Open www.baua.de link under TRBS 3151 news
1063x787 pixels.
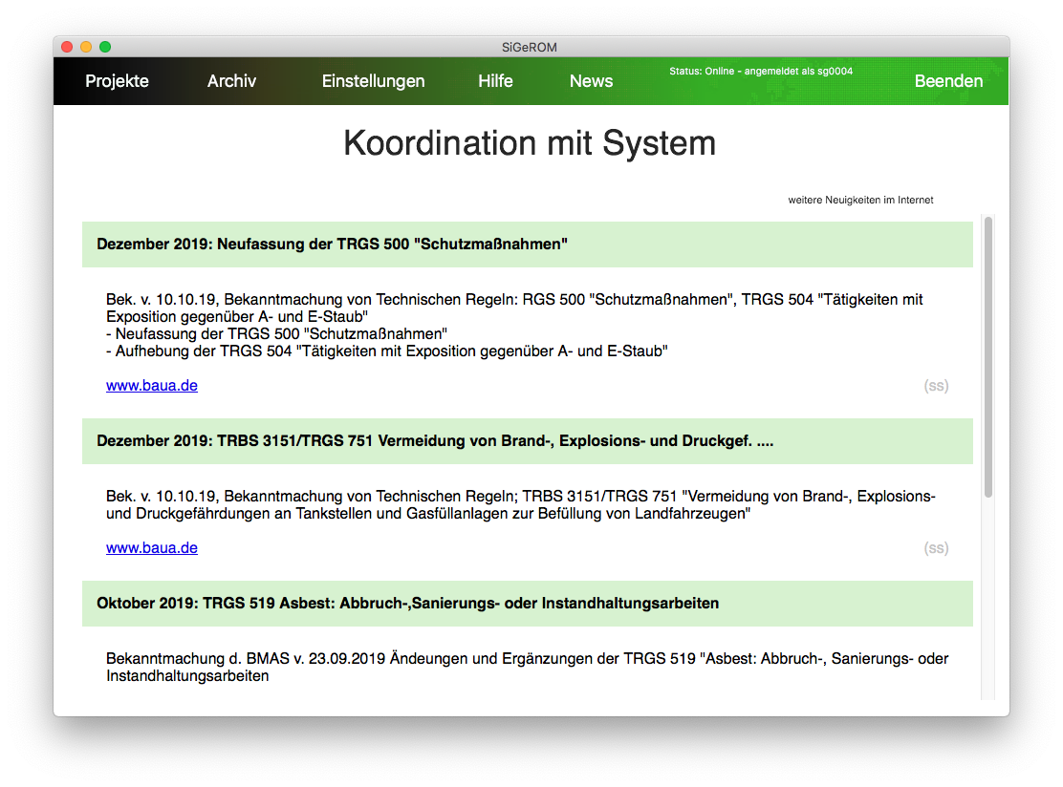click(152, 548)
